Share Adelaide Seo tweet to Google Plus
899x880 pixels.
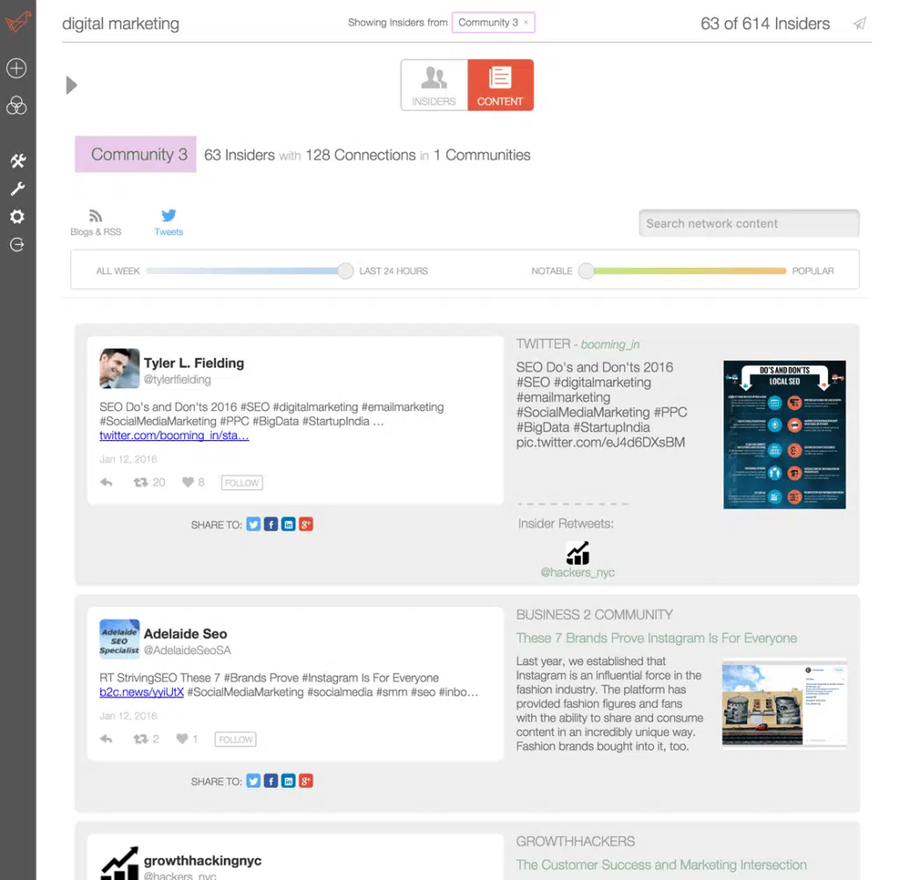[x=306, y=781]
